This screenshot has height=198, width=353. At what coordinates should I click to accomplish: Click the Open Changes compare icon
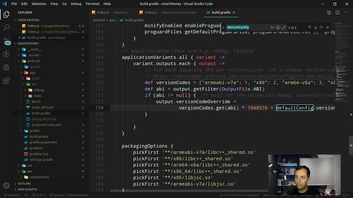[329, 13]
